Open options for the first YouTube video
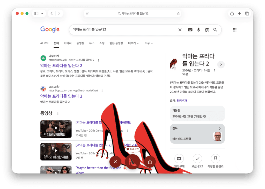Screen dimensions: 265x189 coord(128,131)
